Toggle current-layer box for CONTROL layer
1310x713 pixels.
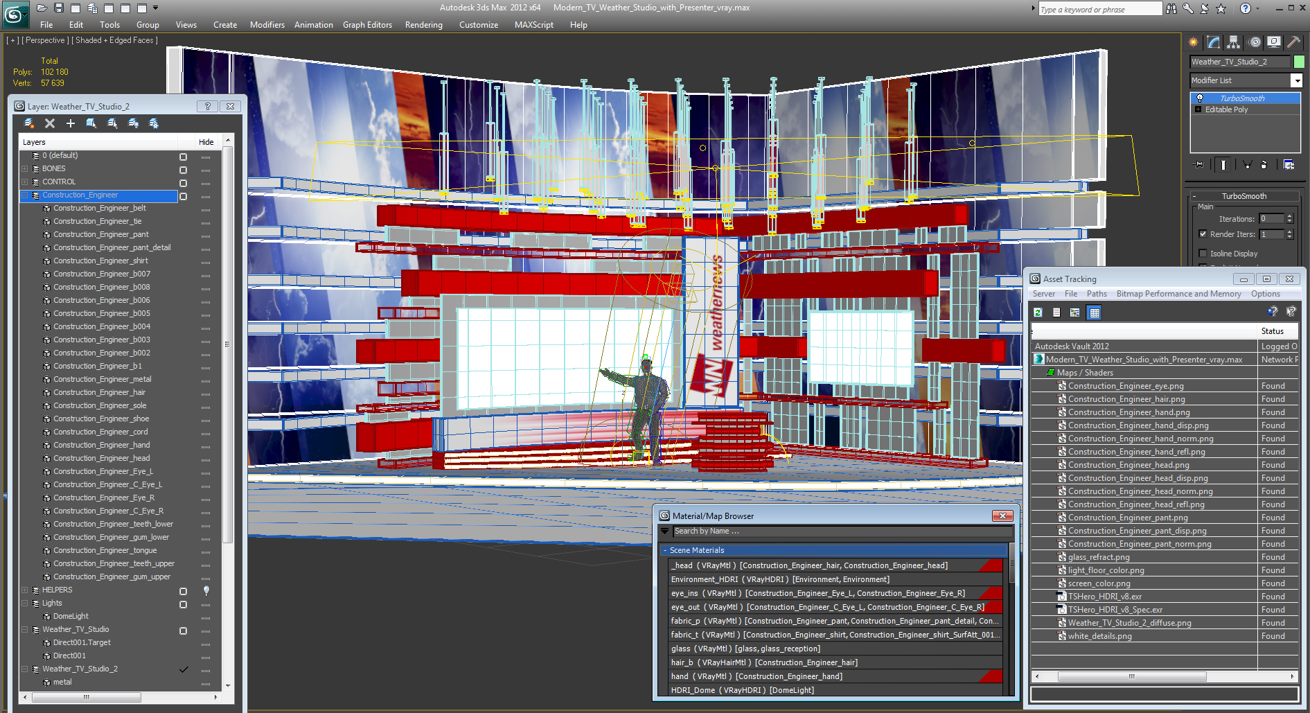pyautogui.click(x=183, y=183)
